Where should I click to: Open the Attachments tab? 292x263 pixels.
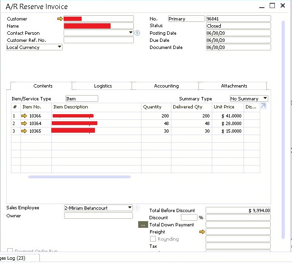pyautogui.click(x=234, y=86)
